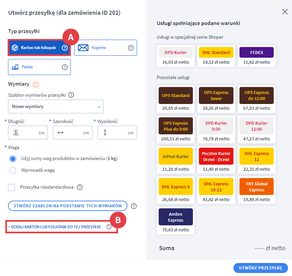Choose Pocztex Kurier Drzwi - Drzwi
This screenshot has height=276, width=292.
point(216,160)
